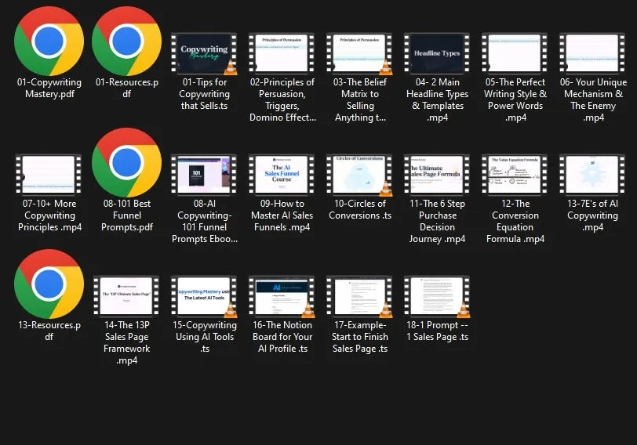Select 05-The Perfect Writing Style video

[515, 53]
